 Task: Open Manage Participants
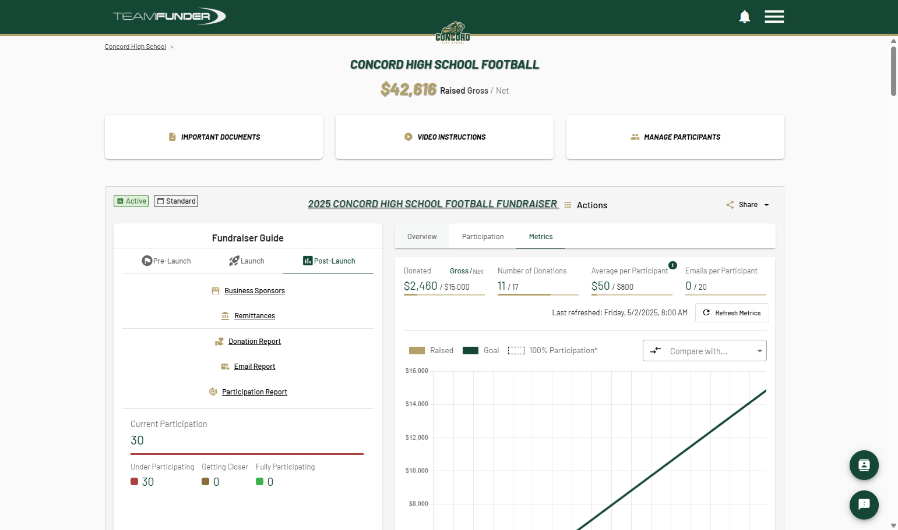tap(675, 137)
